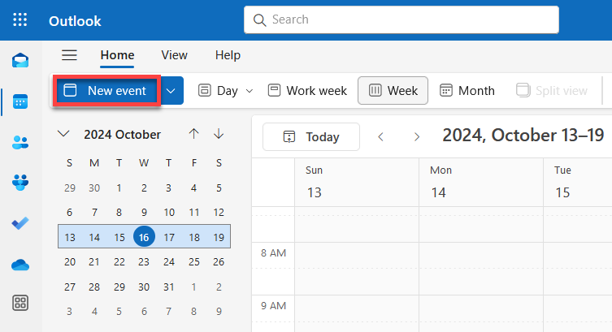Go to next week with right chevron
Viewport: 612px width, 332px height.
[x=416, y=136]
